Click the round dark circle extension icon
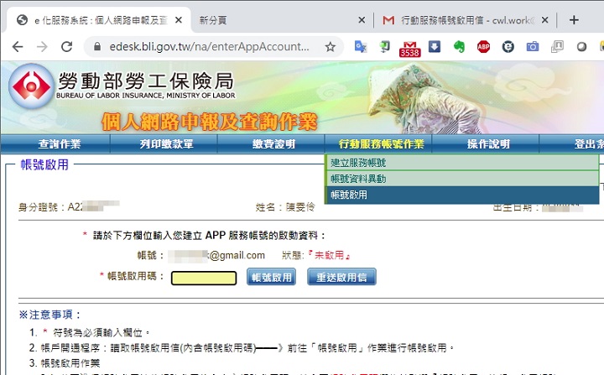Screen dimensions: 604x375 point(508,47)
